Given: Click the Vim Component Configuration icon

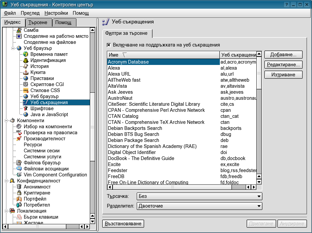Looking at the screenshot, I should (x=19, y=175).
